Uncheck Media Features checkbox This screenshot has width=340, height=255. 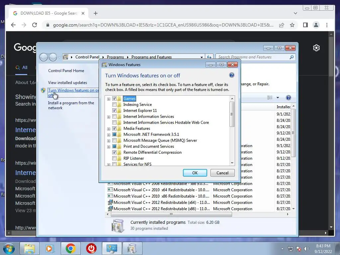(x=114, y=128)
